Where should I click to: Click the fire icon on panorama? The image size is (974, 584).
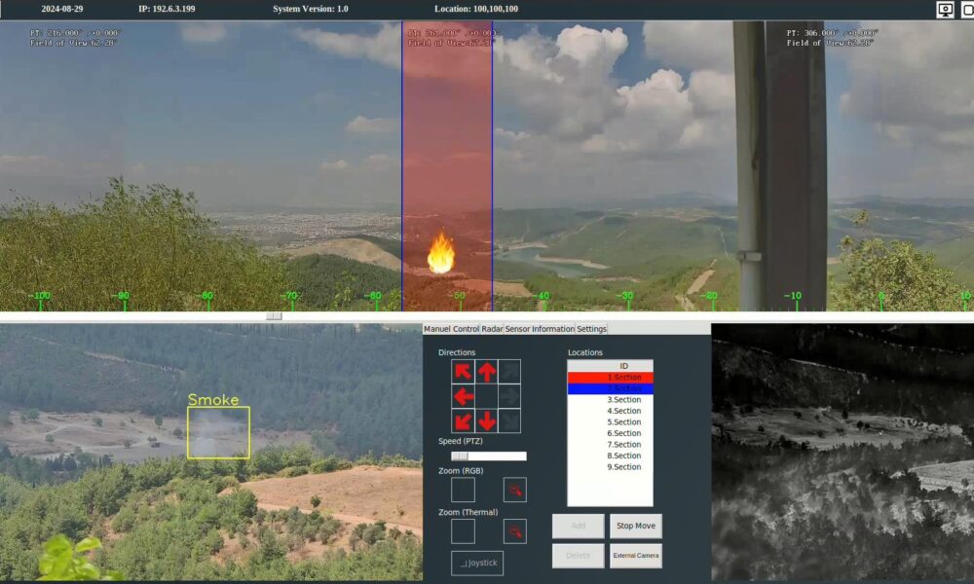pos(441,252)
